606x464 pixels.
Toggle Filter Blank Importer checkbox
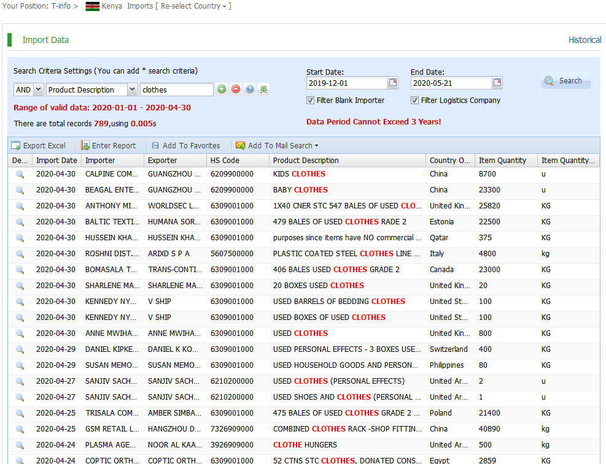click(x=310, y=101)
